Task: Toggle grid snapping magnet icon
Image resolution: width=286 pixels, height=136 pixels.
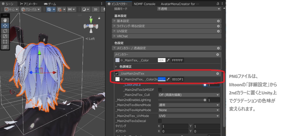Action: click(59, 9)
